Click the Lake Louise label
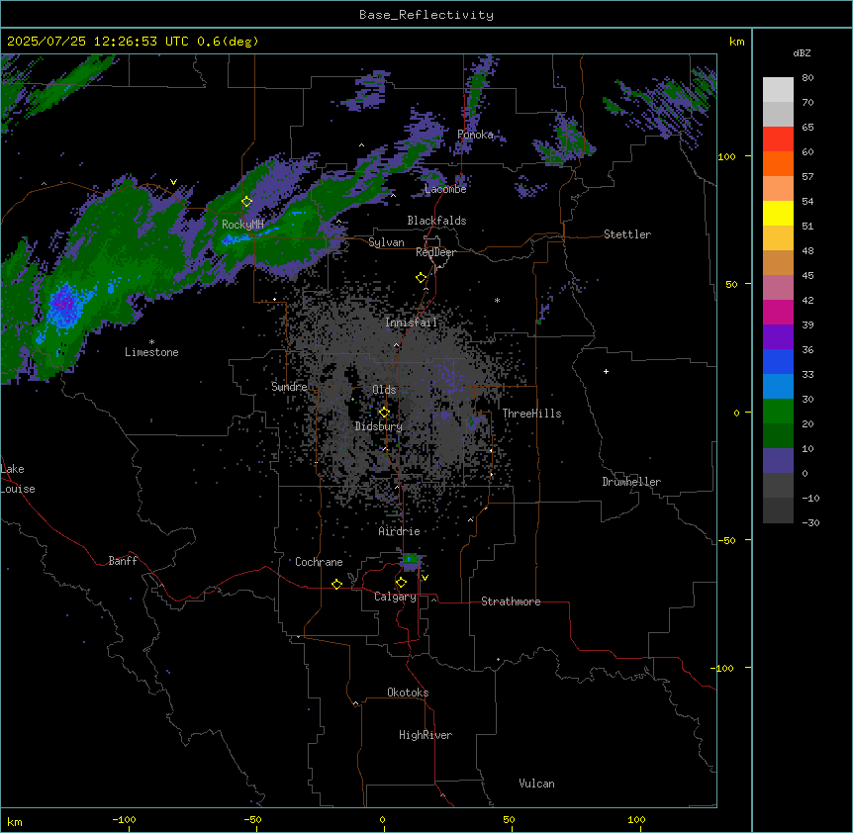The image size is (853, 833). click(18, 479)
